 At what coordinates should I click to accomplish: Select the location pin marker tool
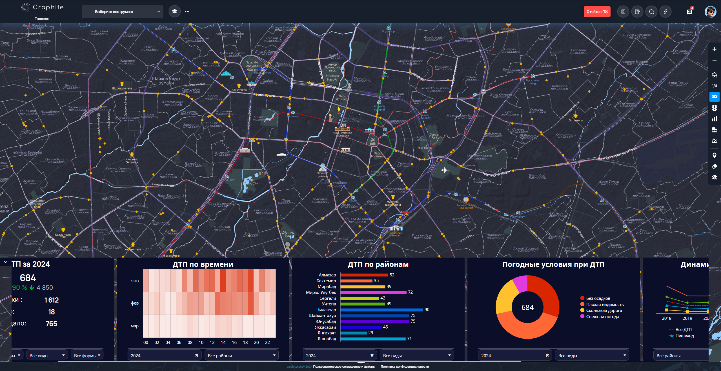tap(714, 155)
